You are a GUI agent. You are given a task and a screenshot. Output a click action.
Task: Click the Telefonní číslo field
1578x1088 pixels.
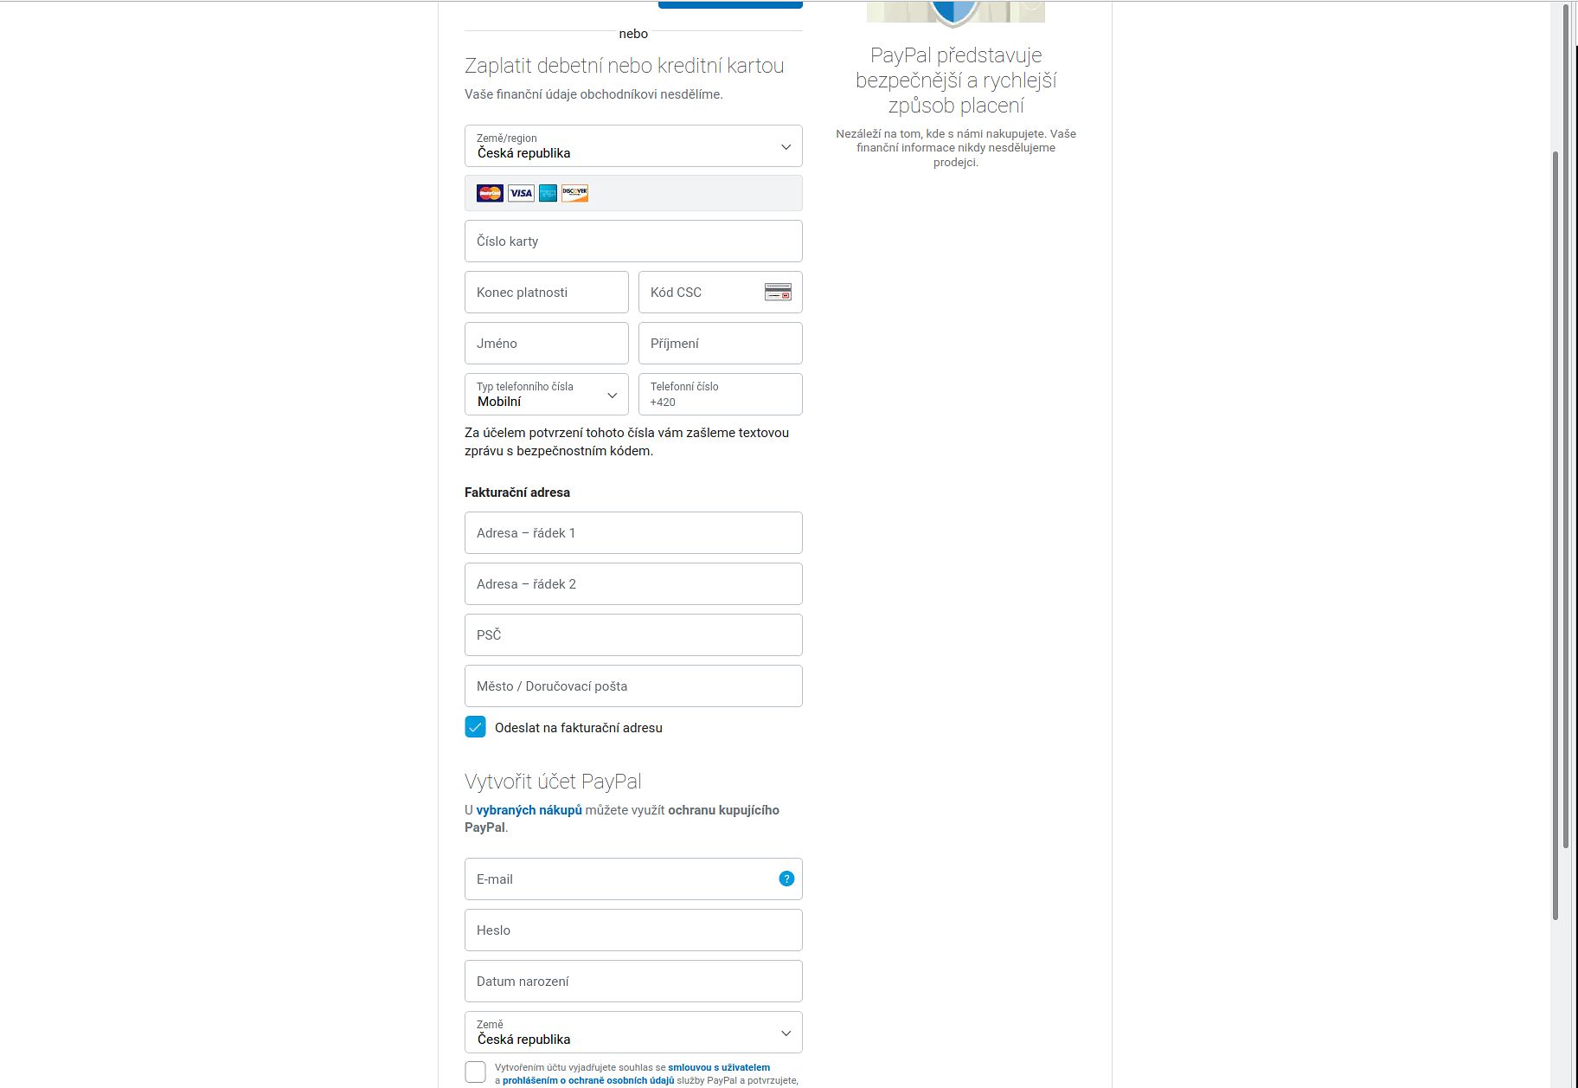point(721,394)
